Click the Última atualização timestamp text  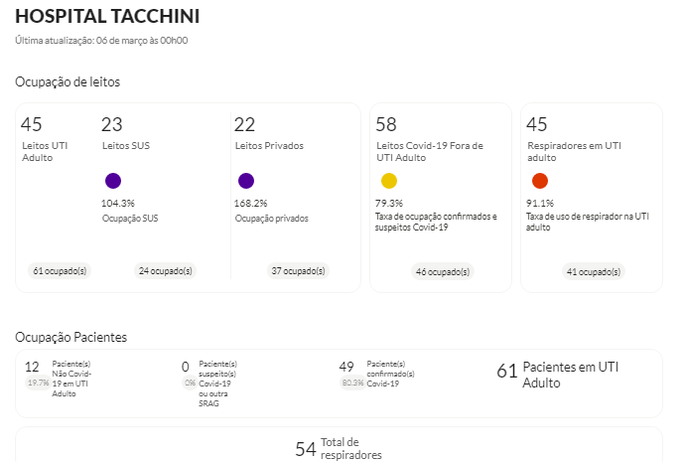101,41
